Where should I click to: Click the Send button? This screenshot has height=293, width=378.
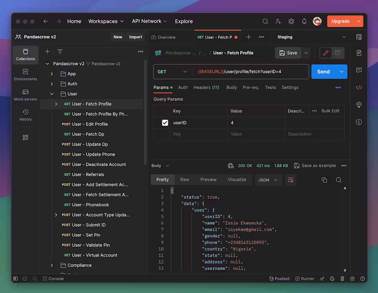tap(323, 72)
